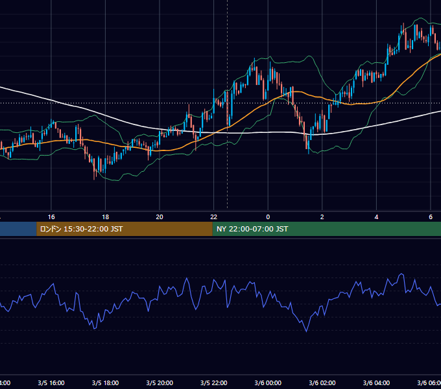Image resolution: width=441 pixels, height=389 pixels.
Task: Click the 3/6 04:00 label on the oscillator axis
Action: (x=376, y=383)
